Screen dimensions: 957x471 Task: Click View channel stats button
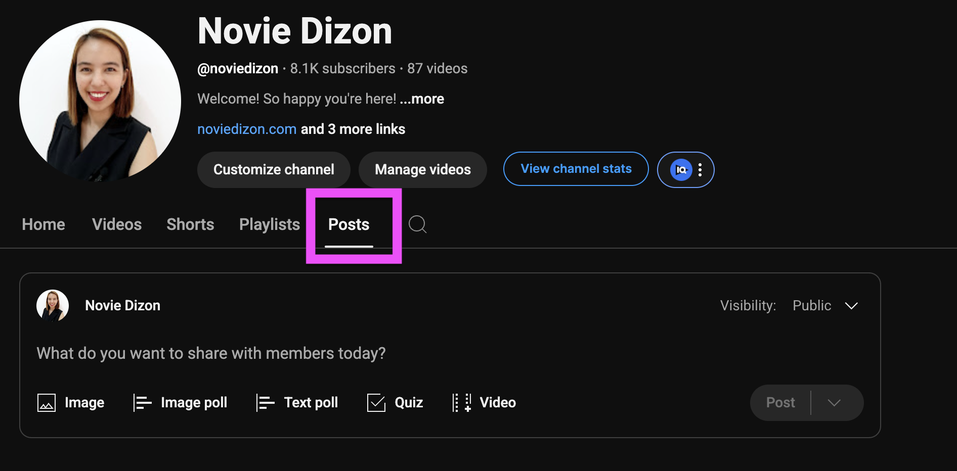pyautogui.click(x=576, y=169)
